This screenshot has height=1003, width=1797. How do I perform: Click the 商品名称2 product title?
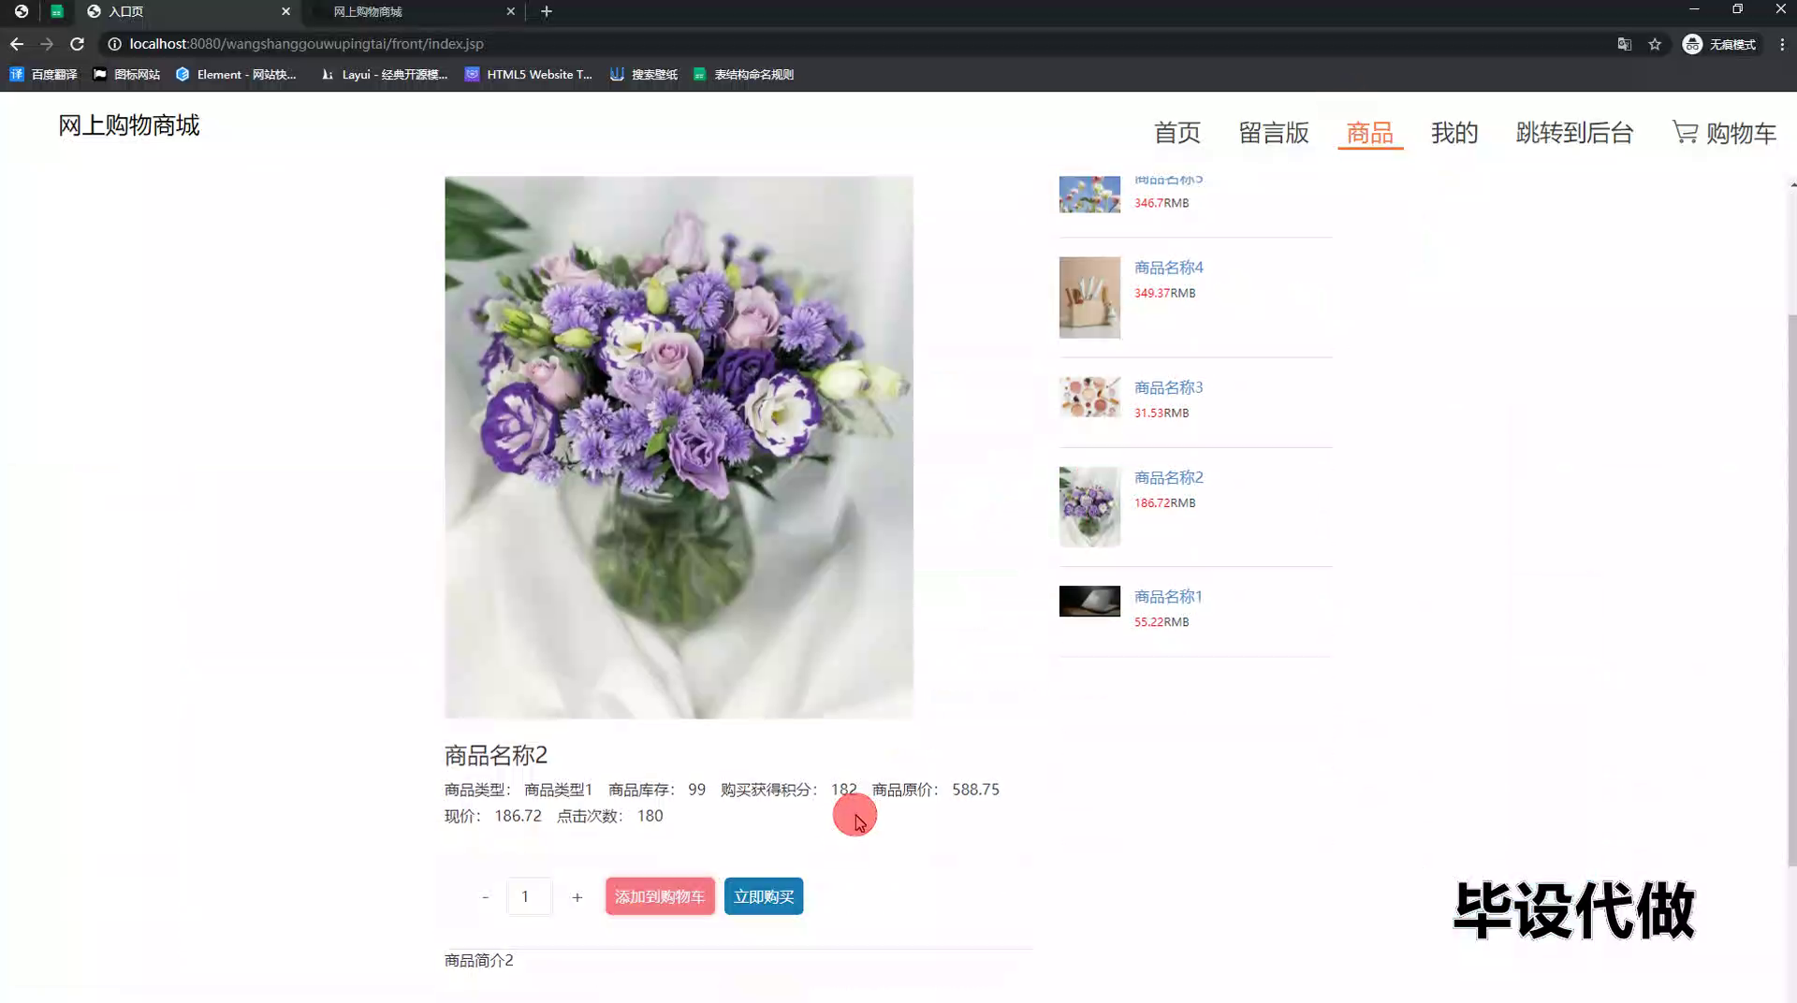pos(496,755)
